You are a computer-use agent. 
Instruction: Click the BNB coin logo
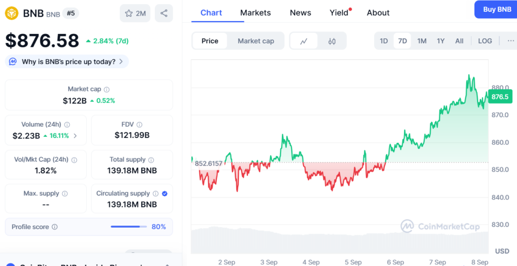(12, 14)
